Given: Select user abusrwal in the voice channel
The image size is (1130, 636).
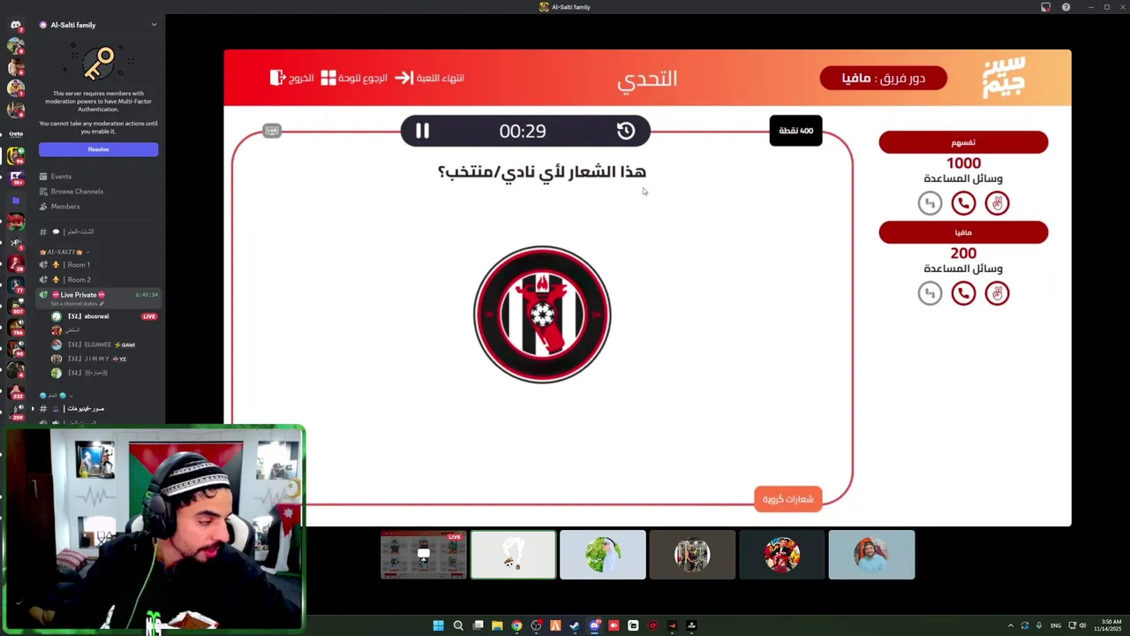Looking at the screenshot, I should (98, 316).
